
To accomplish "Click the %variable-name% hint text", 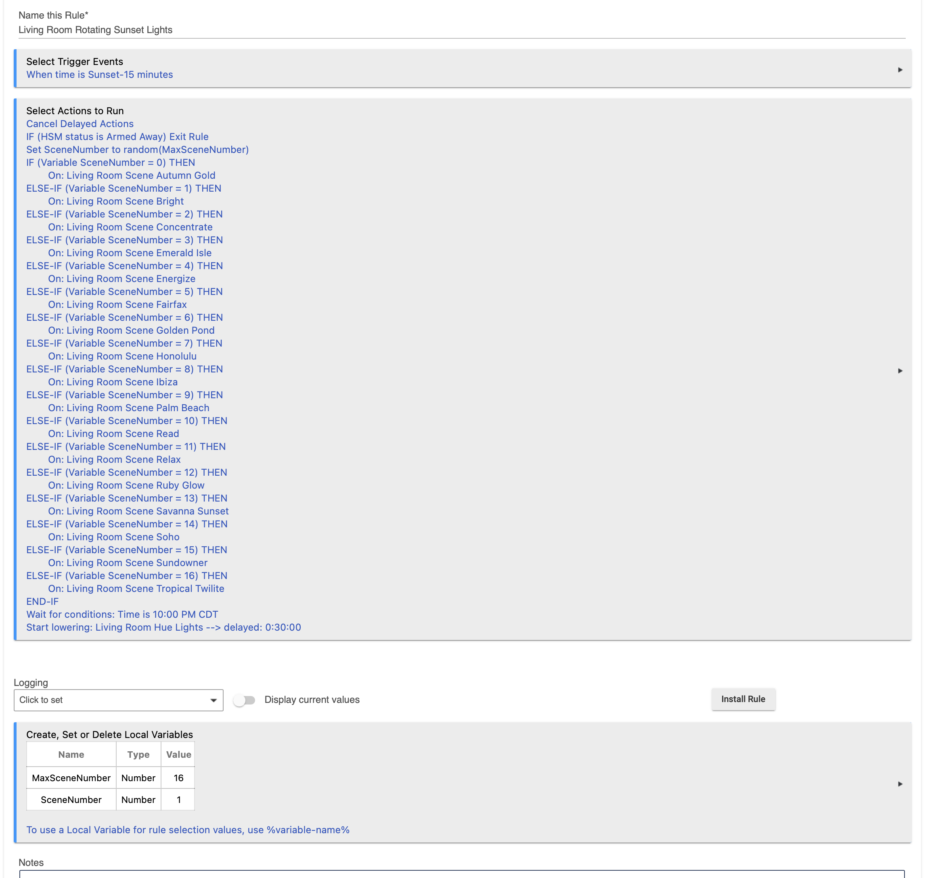I will coord(308,830).
